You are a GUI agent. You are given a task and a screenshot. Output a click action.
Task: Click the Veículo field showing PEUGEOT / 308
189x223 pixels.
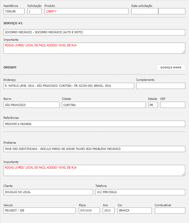(39, 211)
